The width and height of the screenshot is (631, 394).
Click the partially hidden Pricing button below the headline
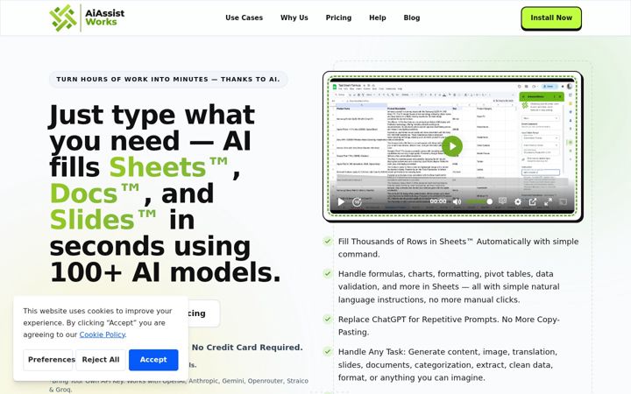pyautogui.click(x=203, y=313)
